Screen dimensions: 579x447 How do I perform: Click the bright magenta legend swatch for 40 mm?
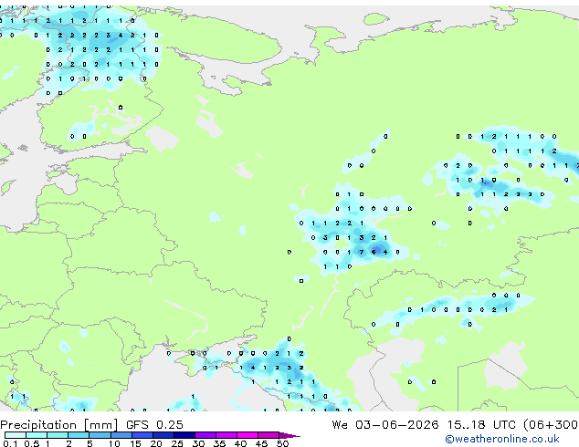(x=247, y=435)
